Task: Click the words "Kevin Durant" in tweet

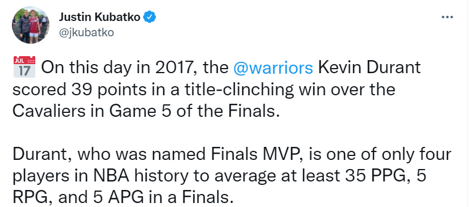Action: (369, 68)
